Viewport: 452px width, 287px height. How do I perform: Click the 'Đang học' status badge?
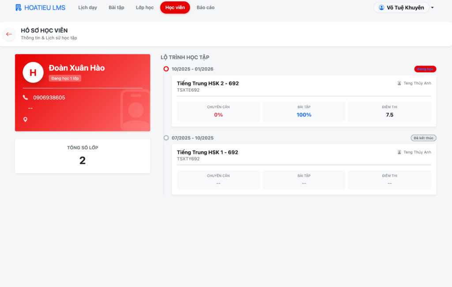click(425, 69)
